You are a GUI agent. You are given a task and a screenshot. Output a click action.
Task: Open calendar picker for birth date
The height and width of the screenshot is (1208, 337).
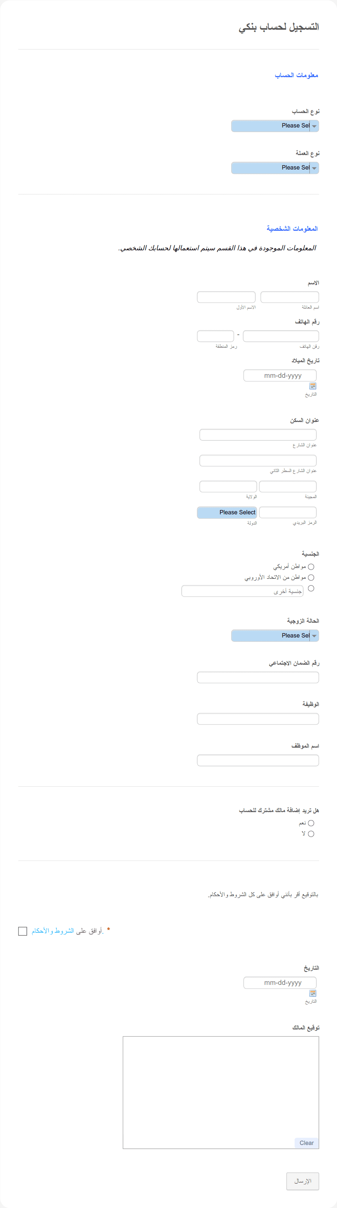point(313,386)
